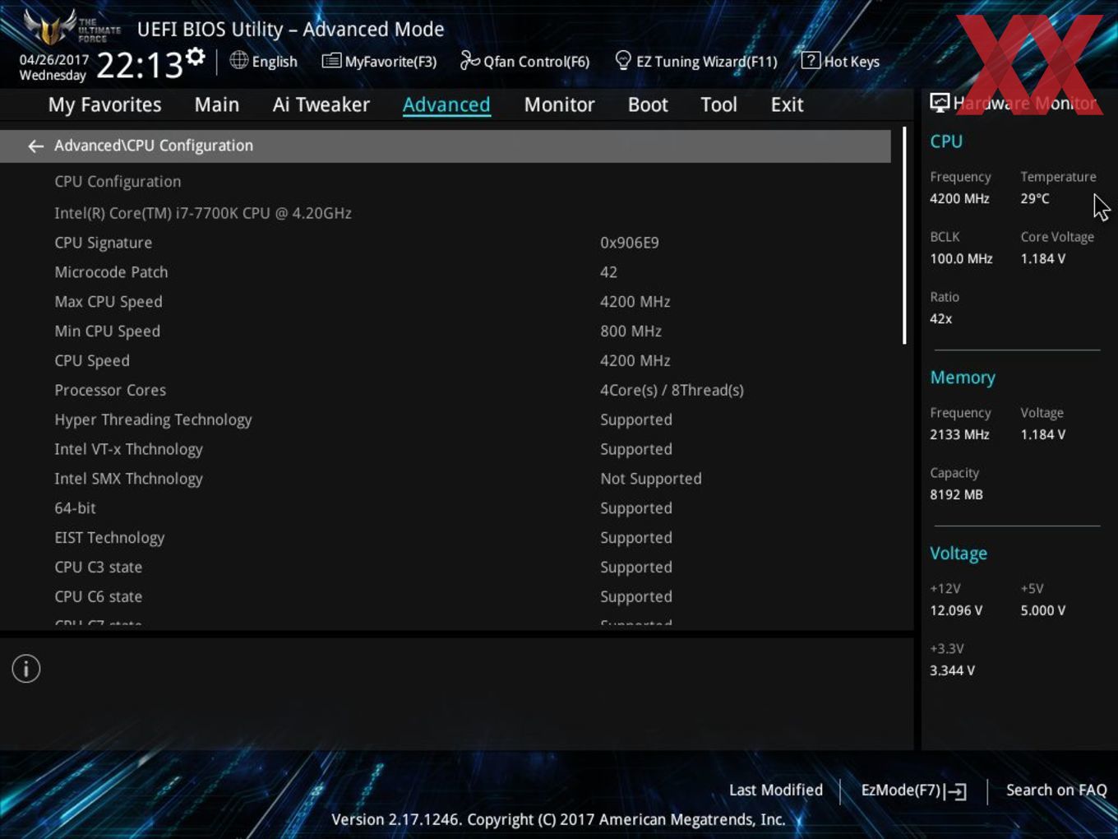The image size is (1118, 839).
Task: Click the i7-7700K CPU model line
Action: point(203,213)
